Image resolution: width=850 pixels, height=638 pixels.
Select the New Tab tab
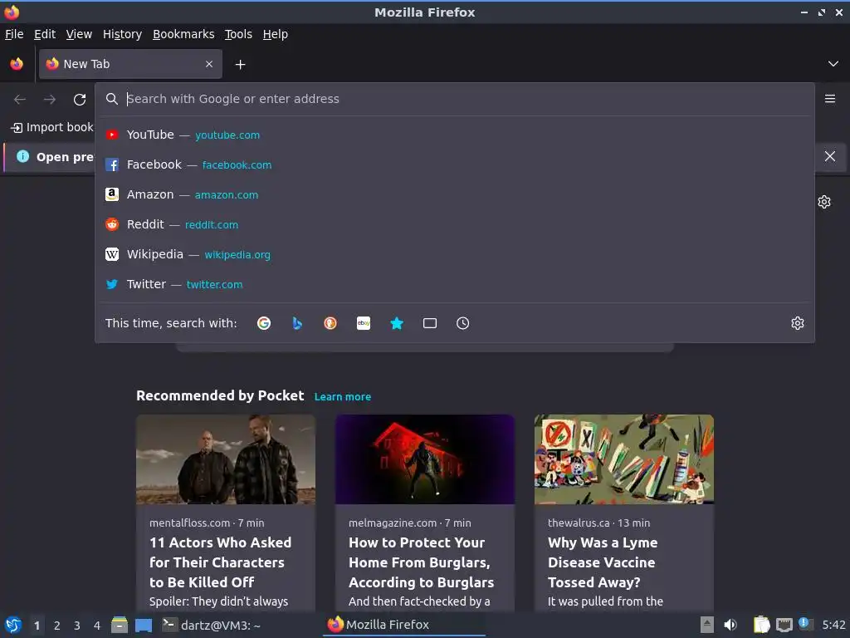point(130,64)
